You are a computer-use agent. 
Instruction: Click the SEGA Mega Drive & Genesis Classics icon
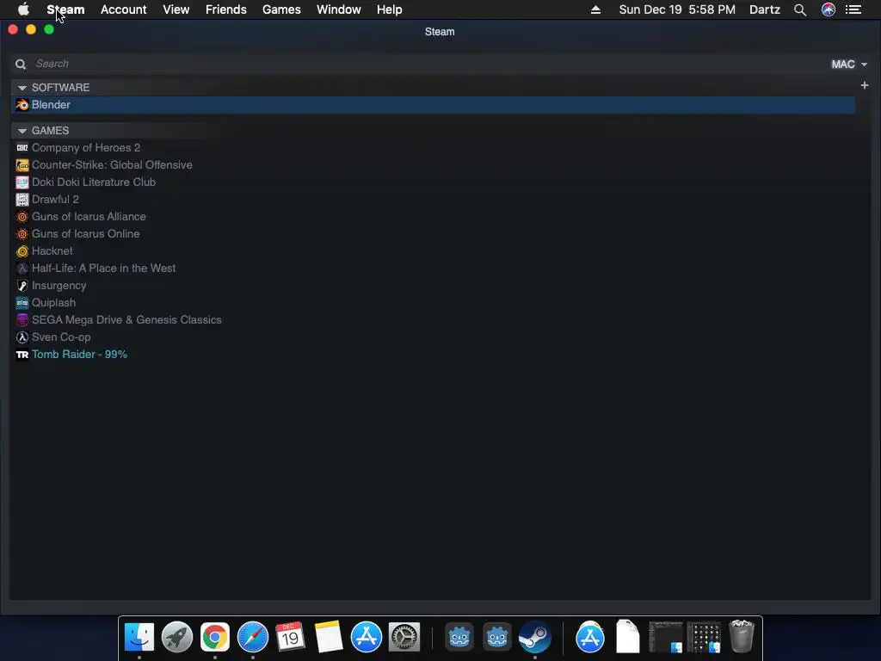tap(22, 320)
